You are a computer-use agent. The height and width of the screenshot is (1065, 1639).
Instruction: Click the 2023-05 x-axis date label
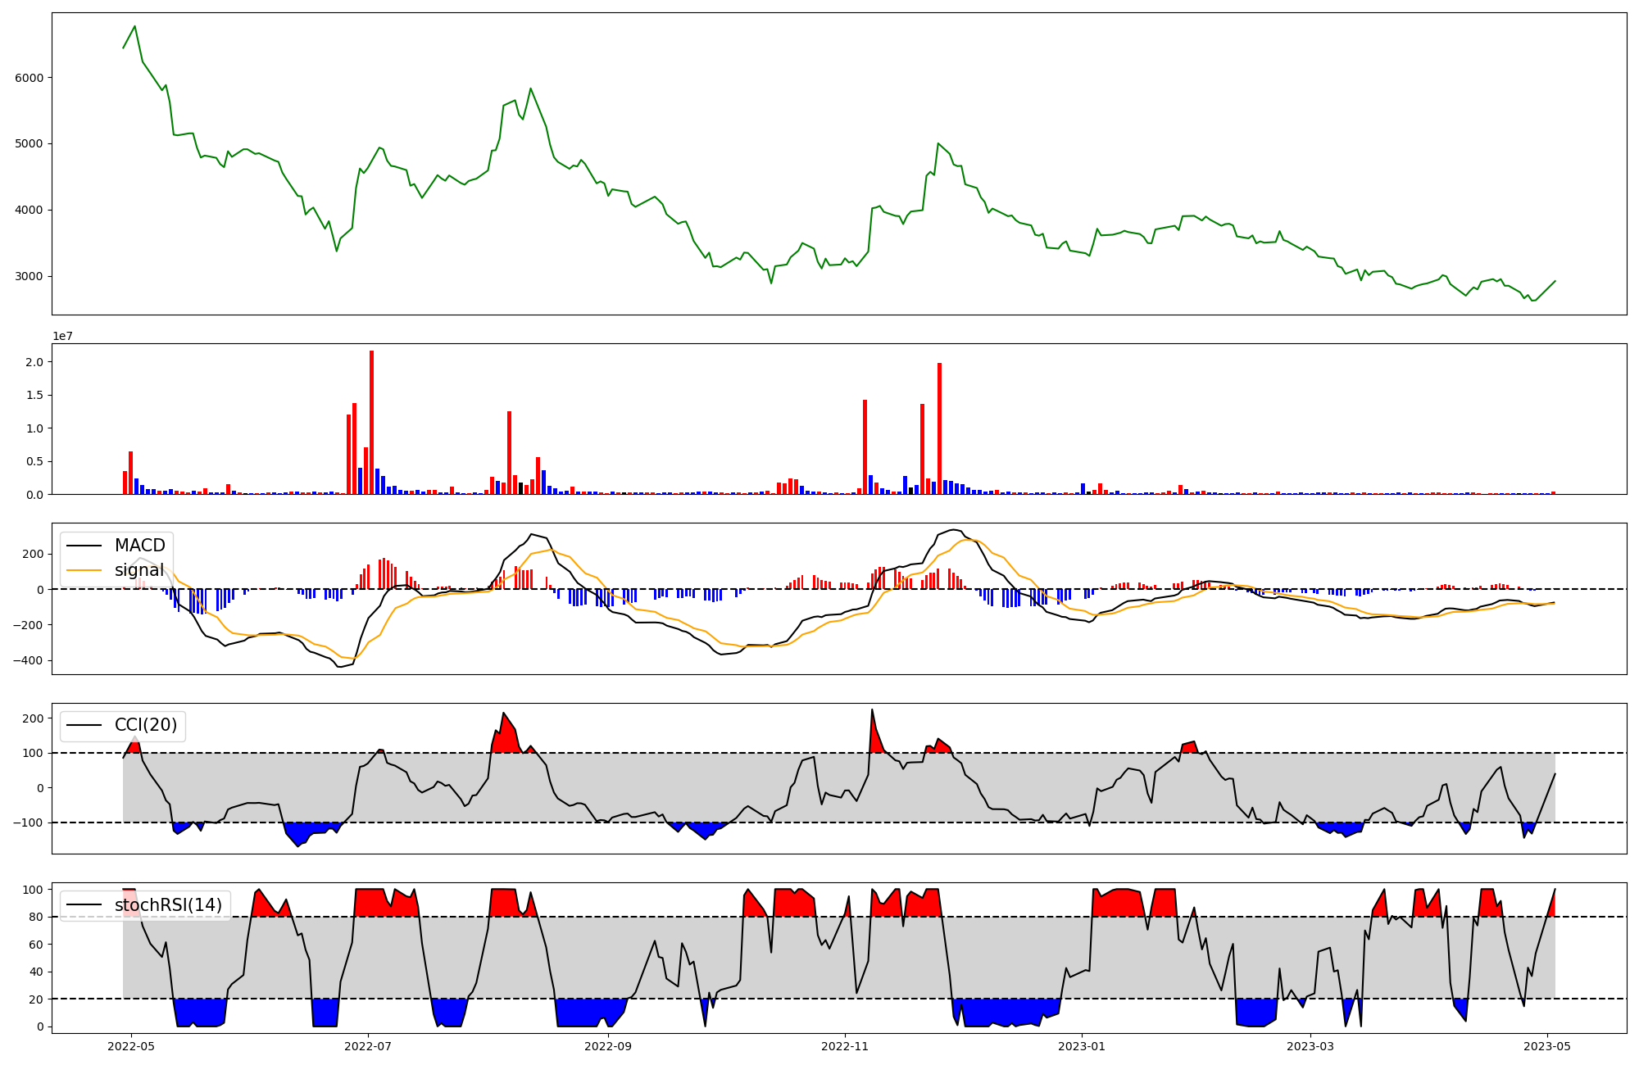pos(1547,1046)
